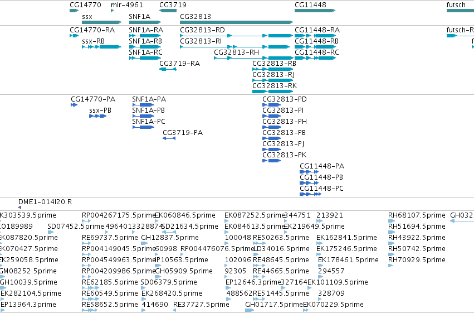Screen dimensions: 474x313
Task: Click EST RH51694.5prime label
Action: pyautogui.click(x=417, y=227)
